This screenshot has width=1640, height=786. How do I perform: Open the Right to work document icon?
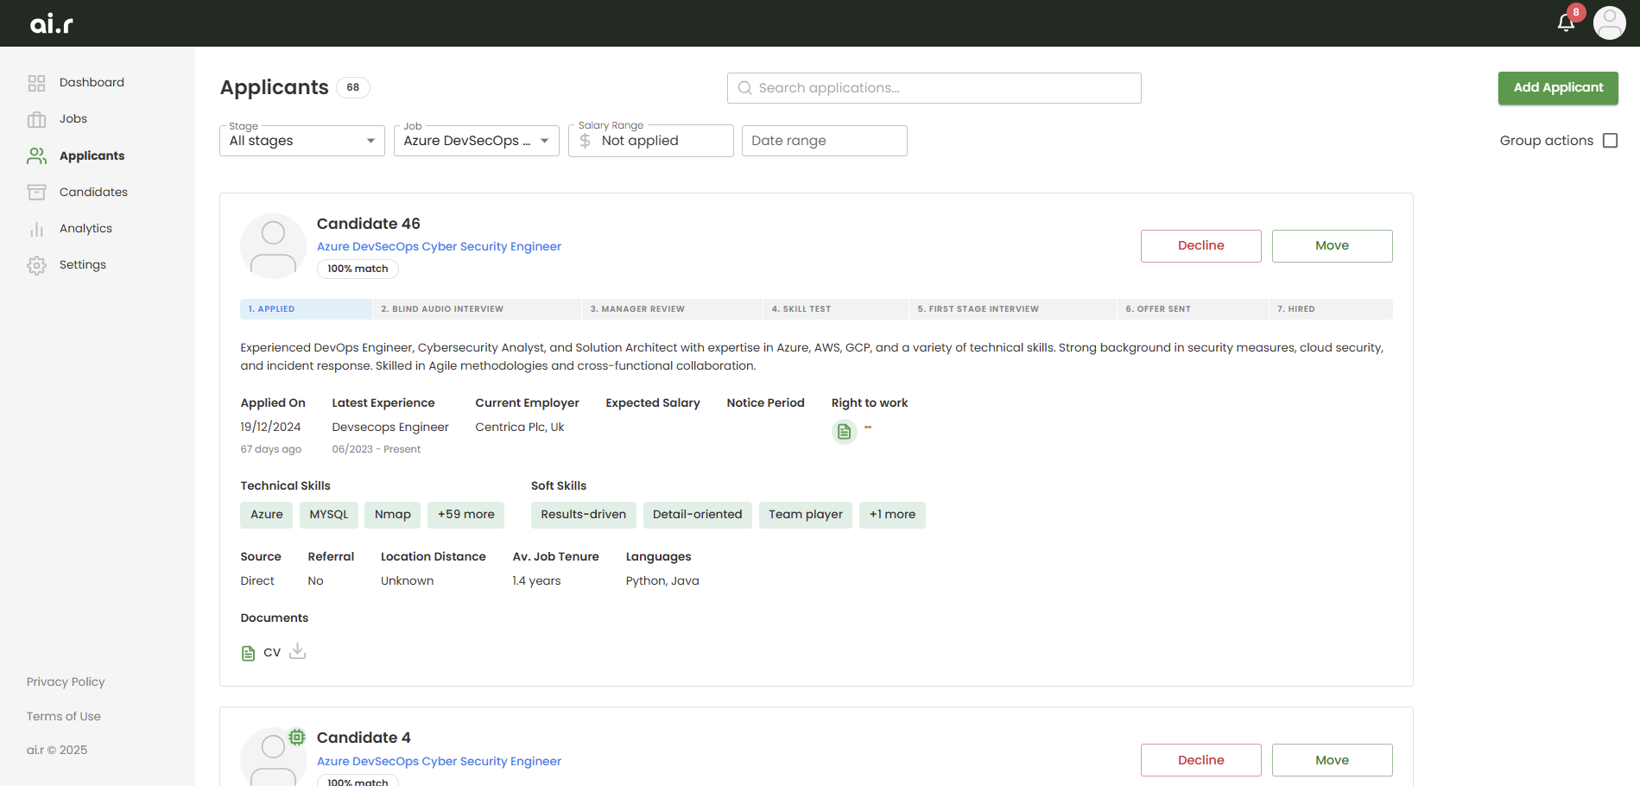point(844,431)
